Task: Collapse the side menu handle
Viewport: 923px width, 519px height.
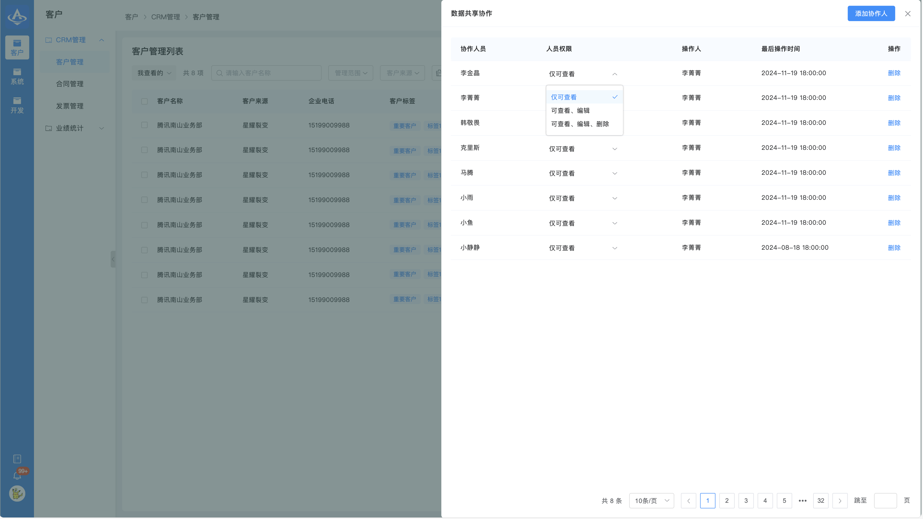Action: click(113, 259)
